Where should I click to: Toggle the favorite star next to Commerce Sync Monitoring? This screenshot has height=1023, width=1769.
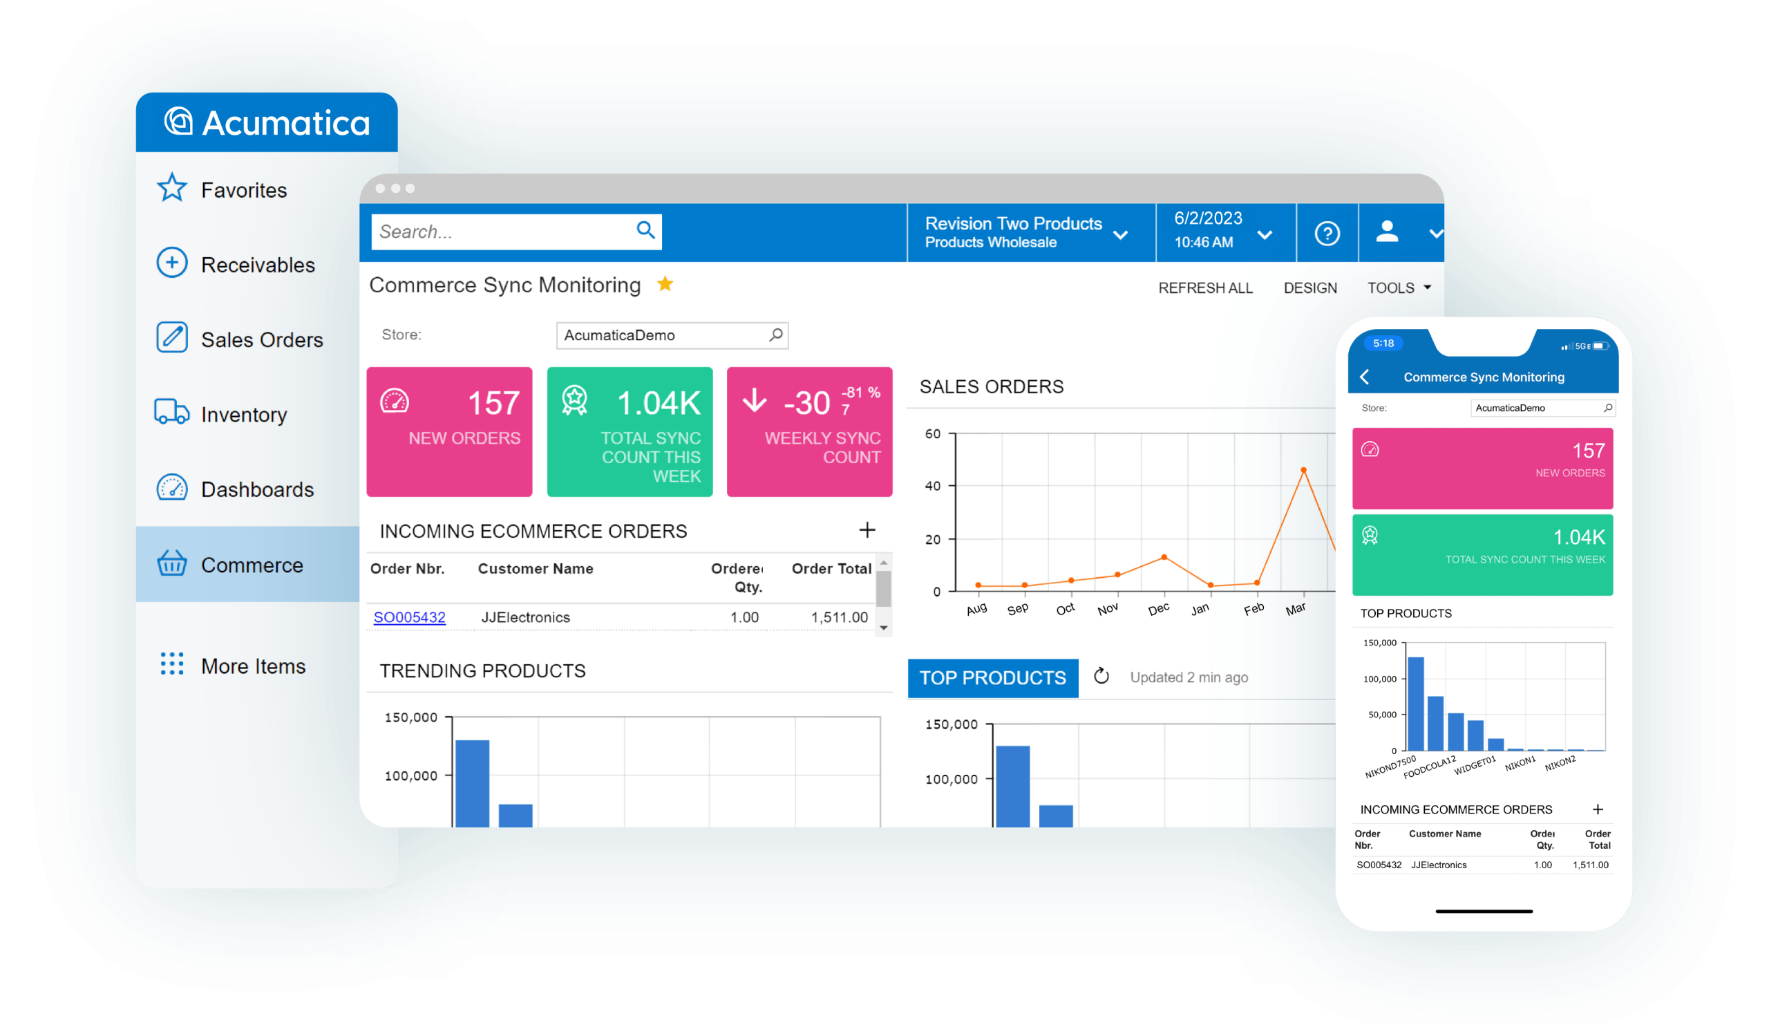[x=665, y=284]
